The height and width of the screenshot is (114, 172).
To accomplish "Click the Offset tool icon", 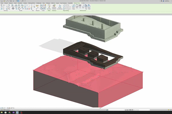I will pyautogui.click(x=16, y=5).
